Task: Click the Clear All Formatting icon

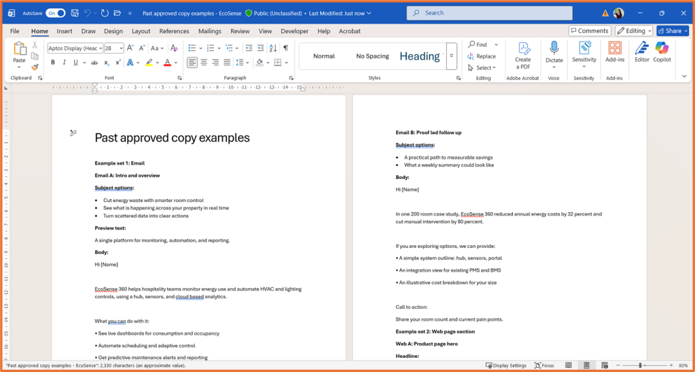Action: (174, 48)
